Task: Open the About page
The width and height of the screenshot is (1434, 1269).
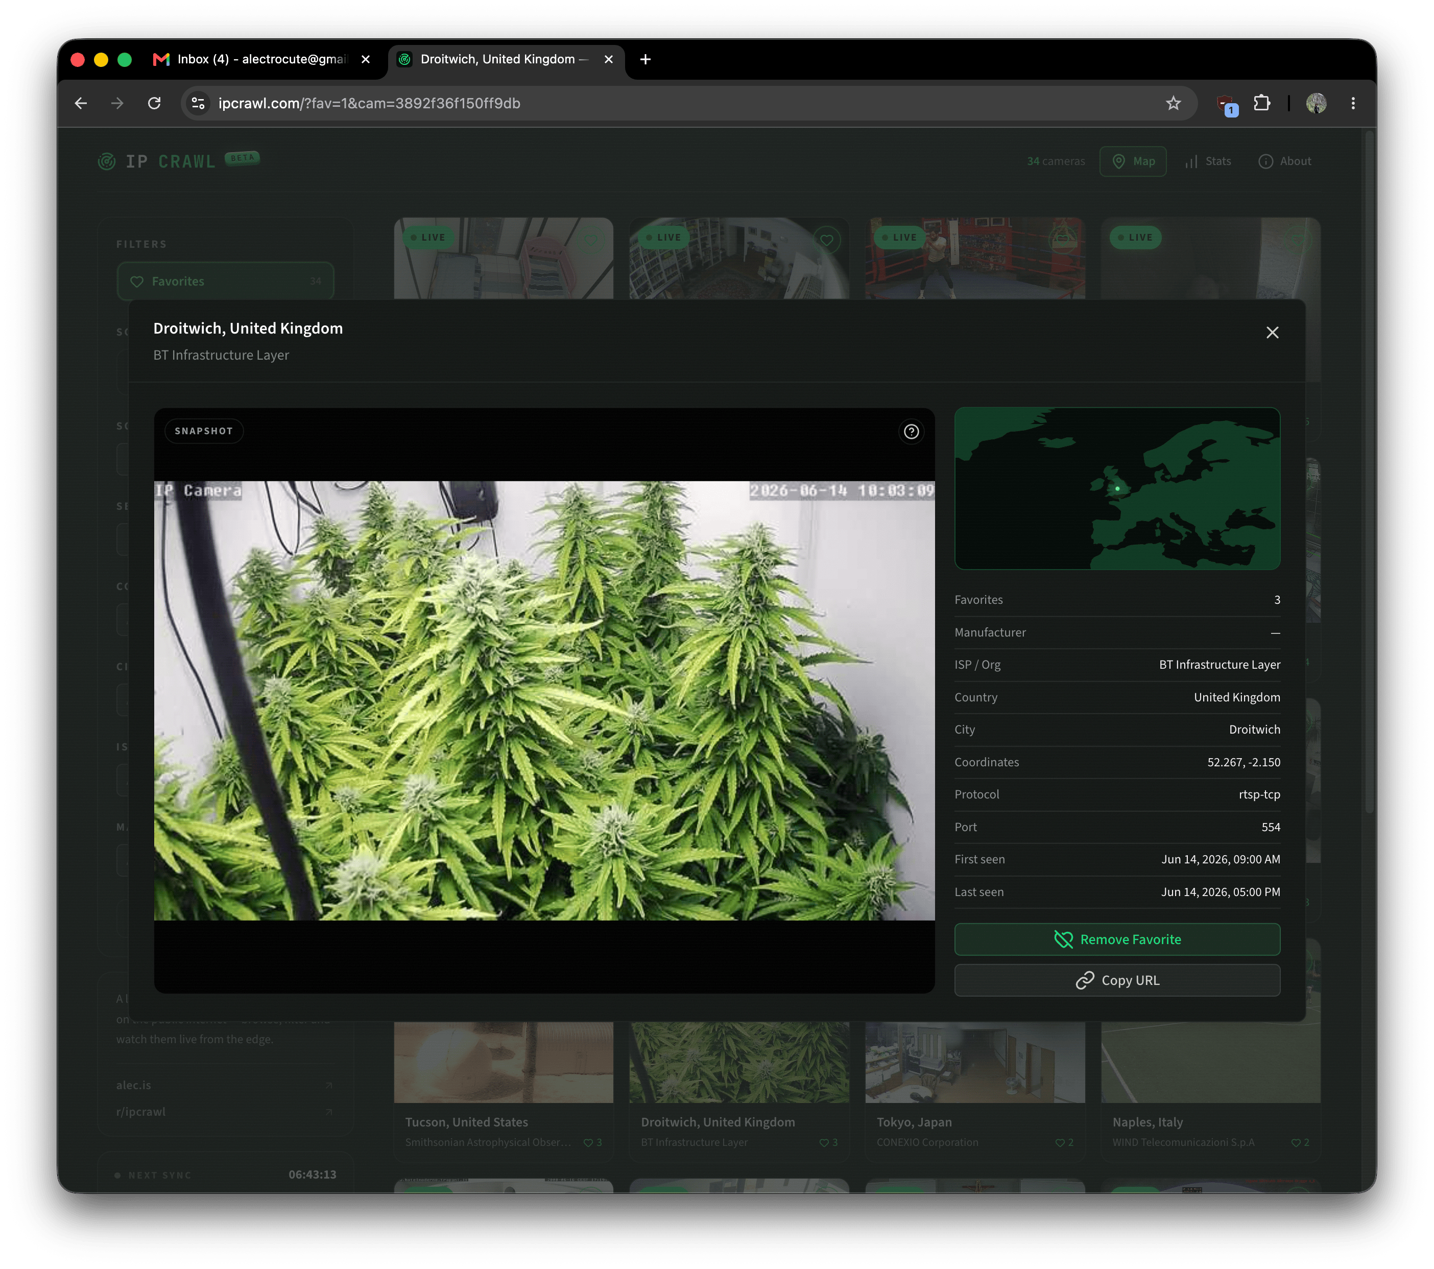Action: [x=1284, y=161]
